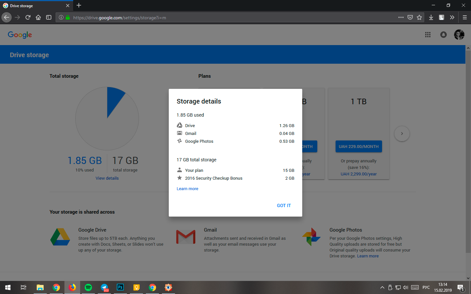Click the large Google Drive logo
Screen dimensions: 471x294
pyautogui.click(x=60, y=237)
